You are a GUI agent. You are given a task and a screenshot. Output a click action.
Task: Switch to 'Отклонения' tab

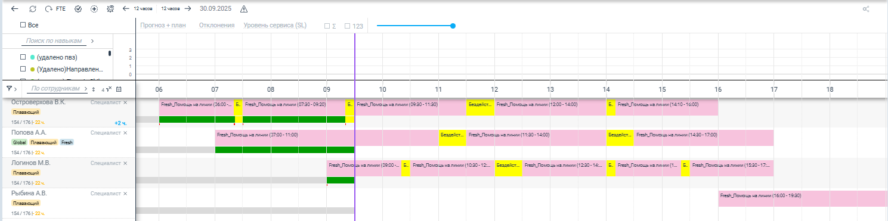(x=216, y=26)
